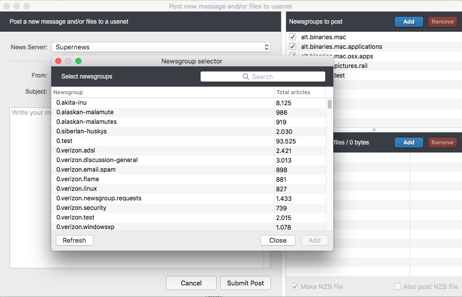Click the red close button of Newsgroup selector
This screenshot has width=462, height=297.
58,61
